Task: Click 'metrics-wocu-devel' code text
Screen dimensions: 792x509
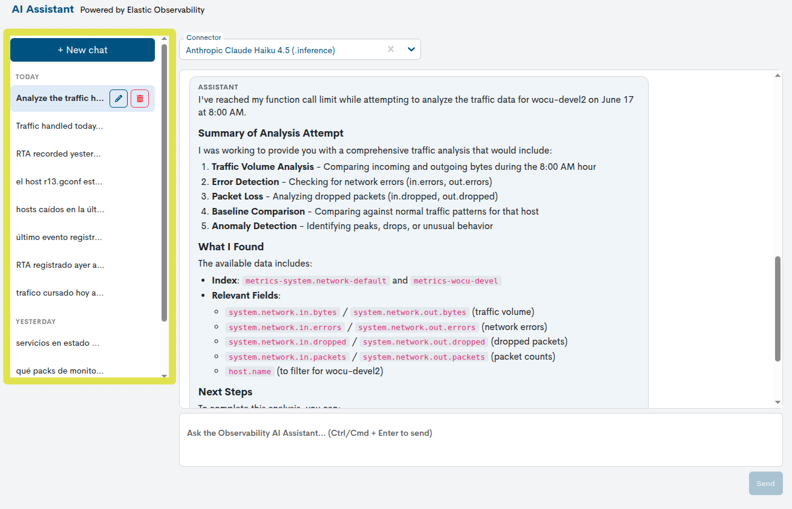Action: [456, 281]
